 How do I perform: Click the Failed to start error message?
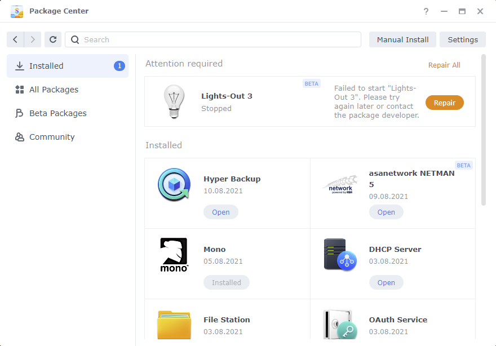click(377, 102)
